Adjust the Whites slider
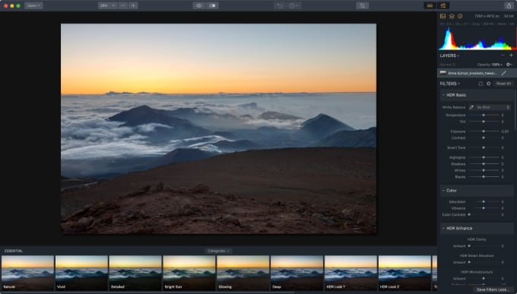 (x=484, y=170)
